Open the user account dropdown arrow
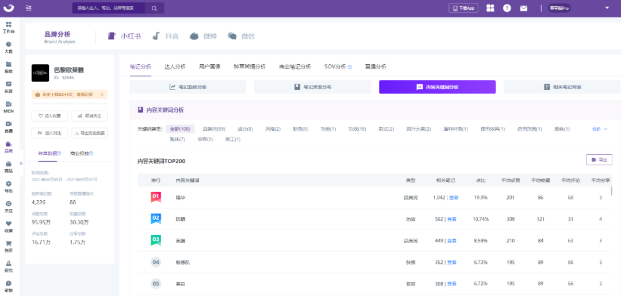 [607, 8]
